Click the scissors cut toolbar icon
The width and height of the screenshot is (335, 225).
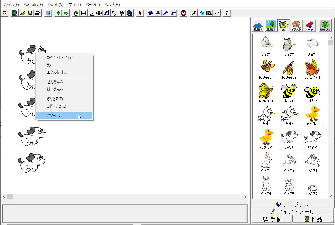coord(193,13)
